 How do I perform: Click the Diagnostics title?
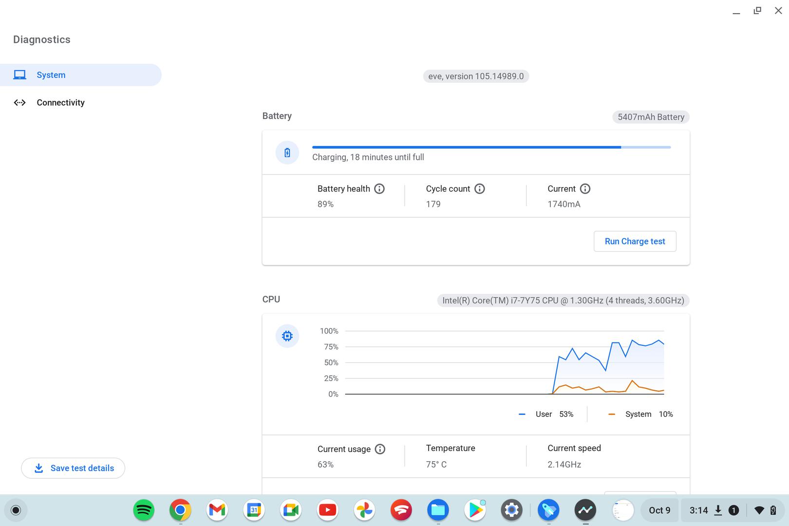coord(42,39)
